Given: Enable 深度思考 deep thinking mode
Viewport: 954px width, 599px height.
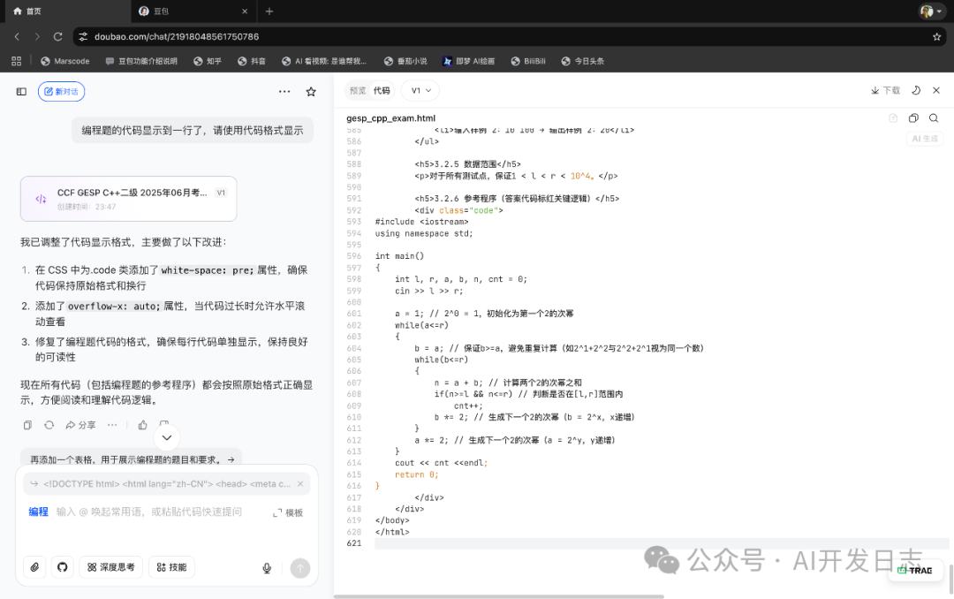Looking at the screenshot, I should 110,568.
